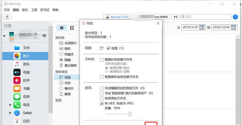Click the main content scroll-up arrow

[238, 37]
